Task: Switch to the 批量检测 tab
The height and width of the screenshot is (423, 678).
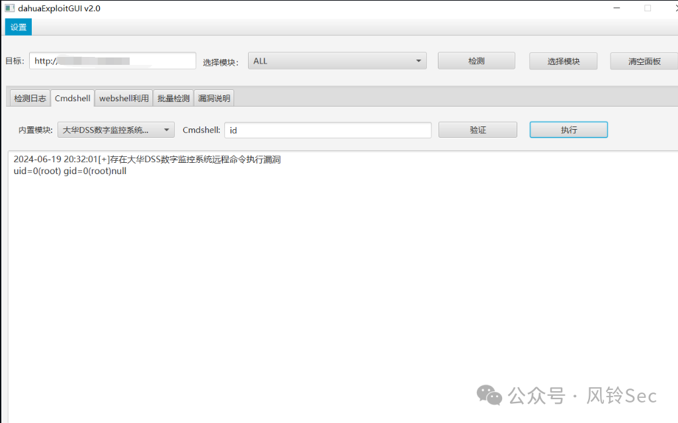Action: (x=173, y=98)
